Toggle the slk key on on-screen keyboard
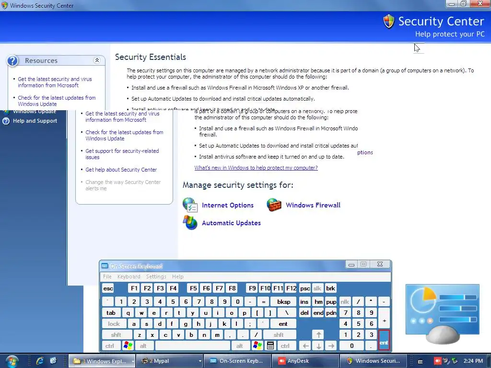Image resolution: width=491 pixels, height=368 pixels. point(317,288)
